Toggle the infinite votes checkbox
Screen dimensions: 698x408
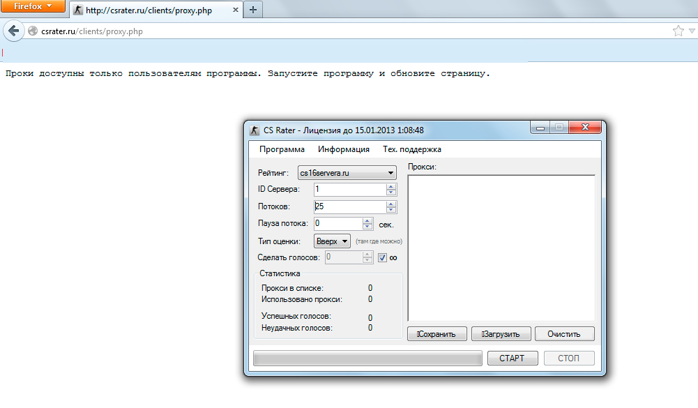click(x=382, y=257)
